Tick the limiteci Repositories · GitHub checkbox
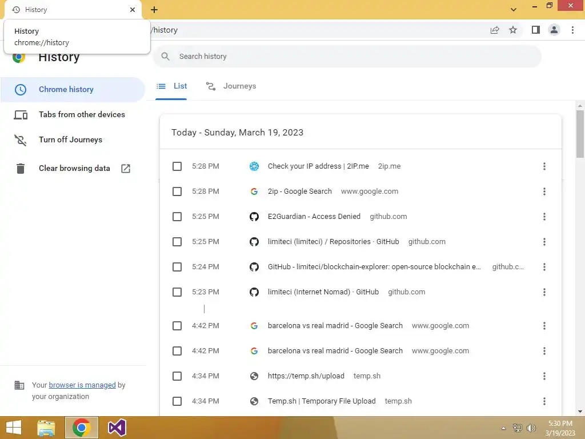Screen dimensions: 585x439 [x=177, y=242]
